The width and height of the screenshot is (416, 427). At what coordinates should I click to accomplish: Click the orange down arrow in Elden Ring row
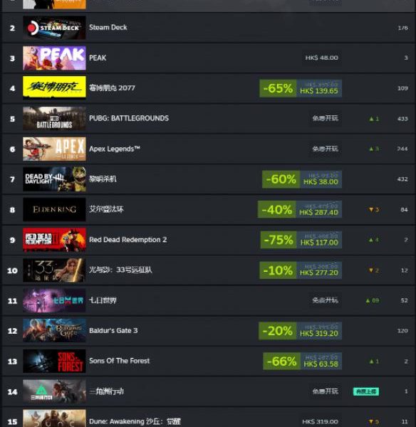(x=370, y=210)
